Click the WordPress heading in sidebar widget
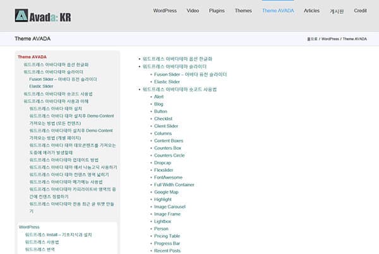The image size is (379, 254). [x=29, y=227]
